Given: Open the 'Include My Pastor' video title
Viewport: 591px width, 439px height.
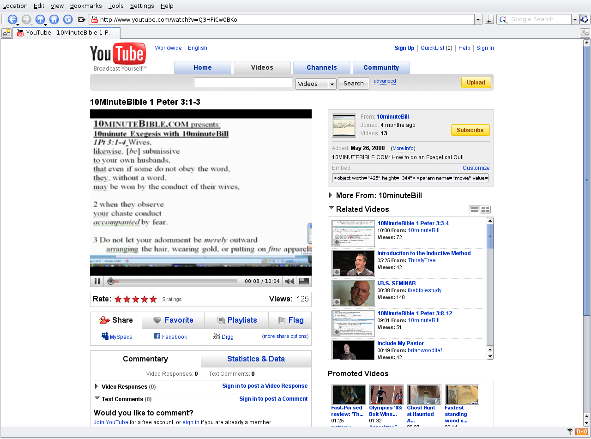Looking at the screenshot, I should coord(400,343).
